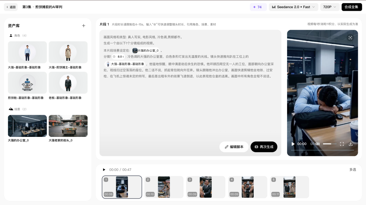The image size is (366, 205).
Task: Open the 720P resolution dropdown
Action: pos(330,7)
